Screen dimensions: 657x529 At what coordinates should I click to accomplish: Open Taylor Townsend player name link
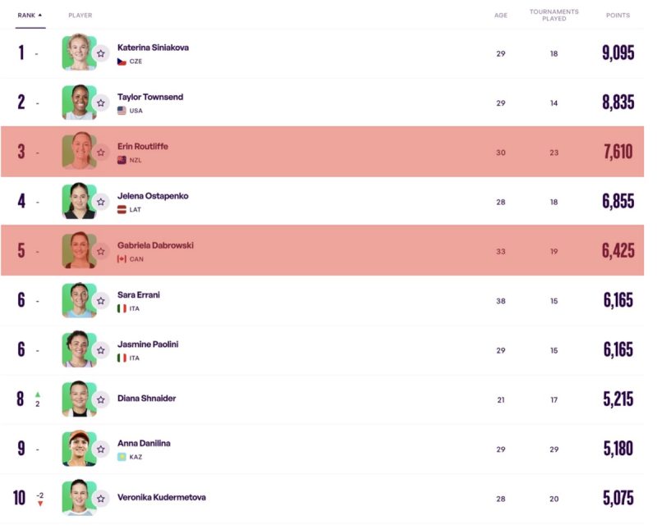[150, 97]
